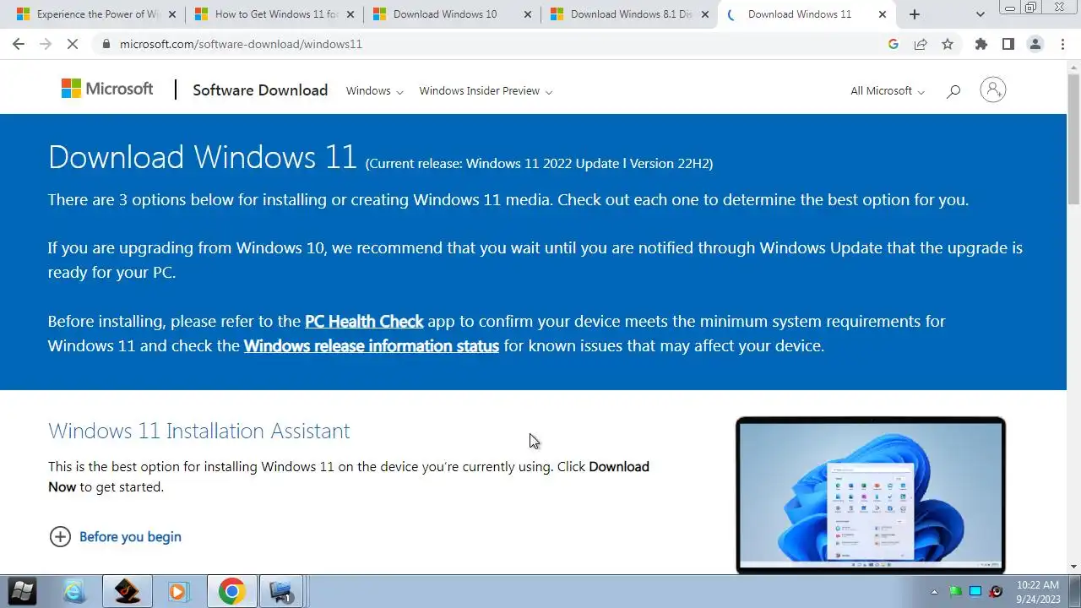Open a new tab with the plus button
The height and width of the screenshot is (608, 1081).
point(915,14)
